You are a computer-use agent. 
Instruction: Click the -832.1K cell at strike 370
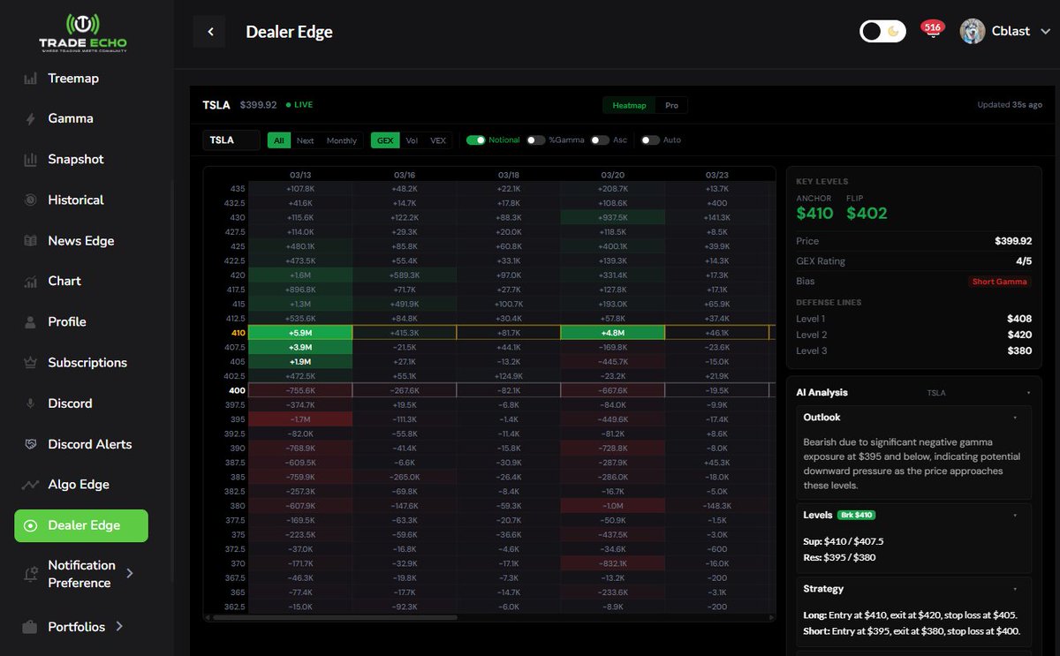click(x=612, y=563)
